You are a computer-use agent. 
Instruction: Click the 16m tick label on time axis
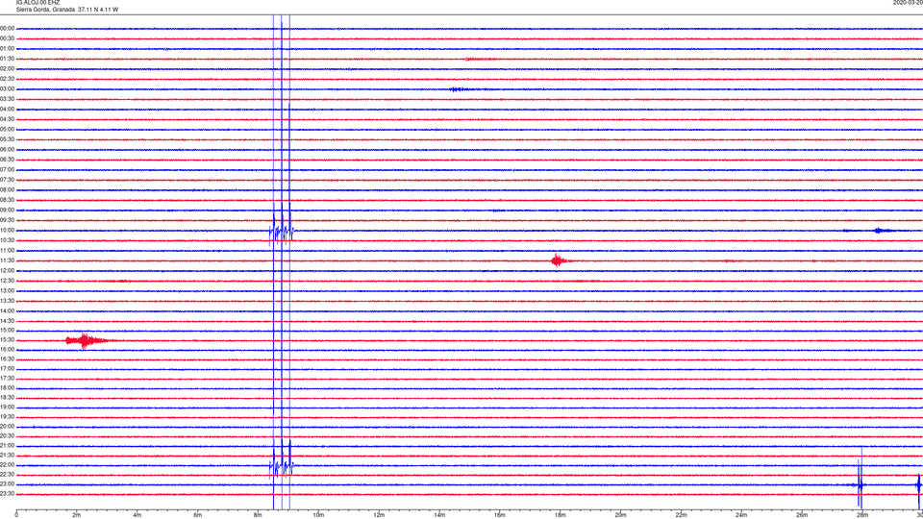coord(500,515)
